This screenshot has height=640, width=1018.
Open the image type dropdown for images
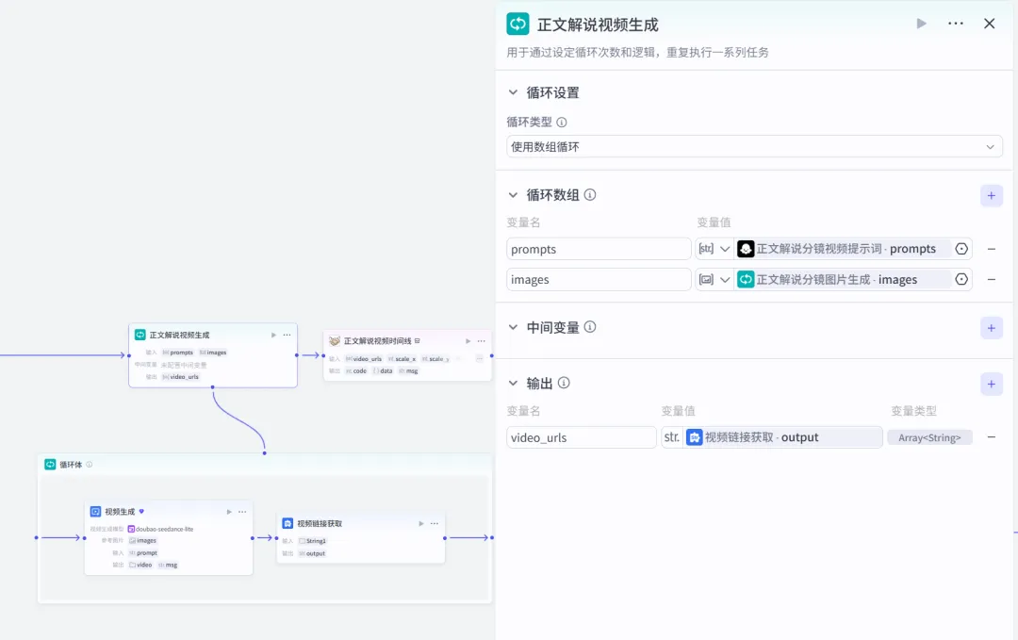tap(714, 279)
